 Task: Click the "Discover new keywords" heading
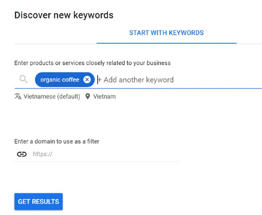coord(64,15)
